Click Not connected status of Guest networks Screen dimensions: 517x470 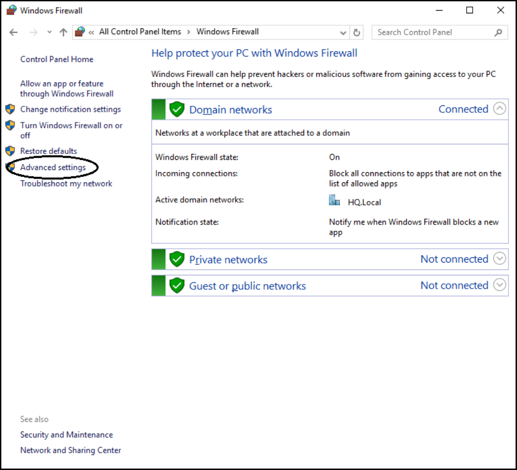[x=454, y=285]
